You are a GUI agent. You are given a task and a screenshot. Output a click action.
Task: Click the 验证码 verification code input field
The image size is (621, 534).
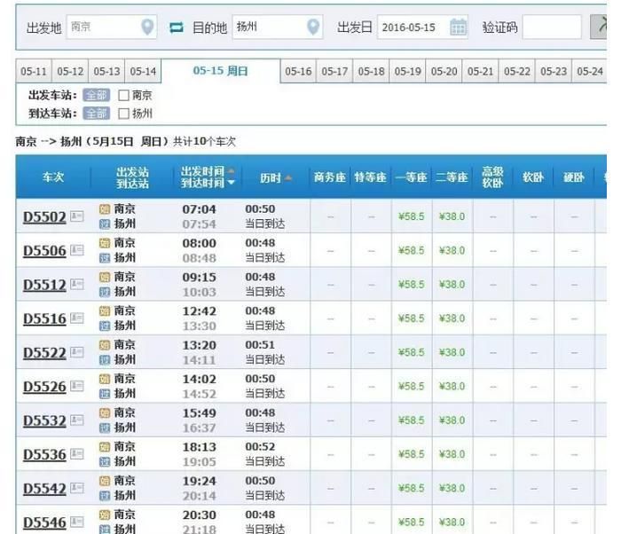551,27
